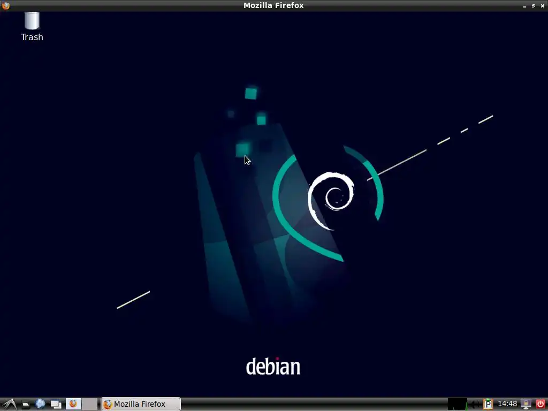
Task: Open the LXDE start menu
Action: (10, 405)
